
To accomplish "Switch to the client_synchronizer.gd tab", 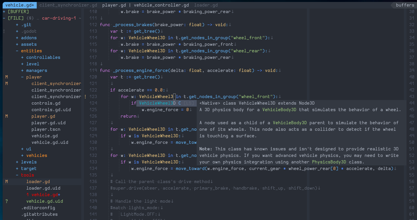I will (x=68, y=5).
